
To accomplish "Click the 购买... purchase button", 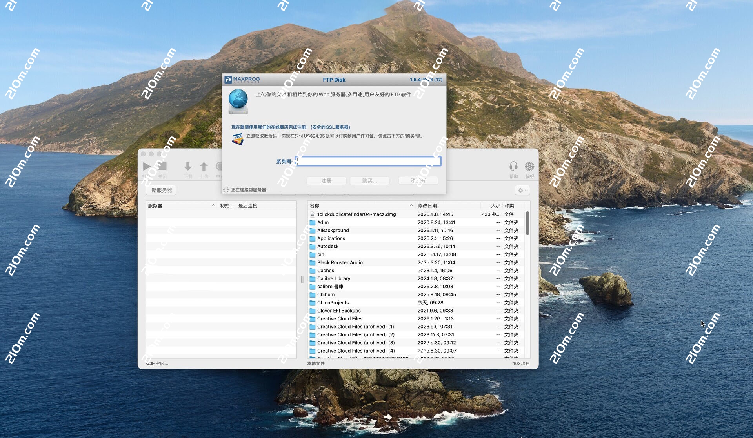I will click(370, 181).
